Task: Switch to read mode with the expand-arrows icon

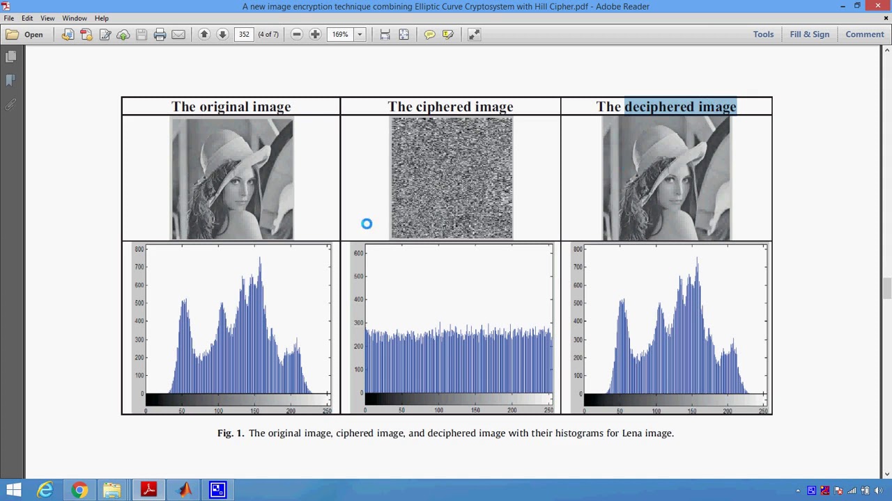Action: (x=474, y=34)
